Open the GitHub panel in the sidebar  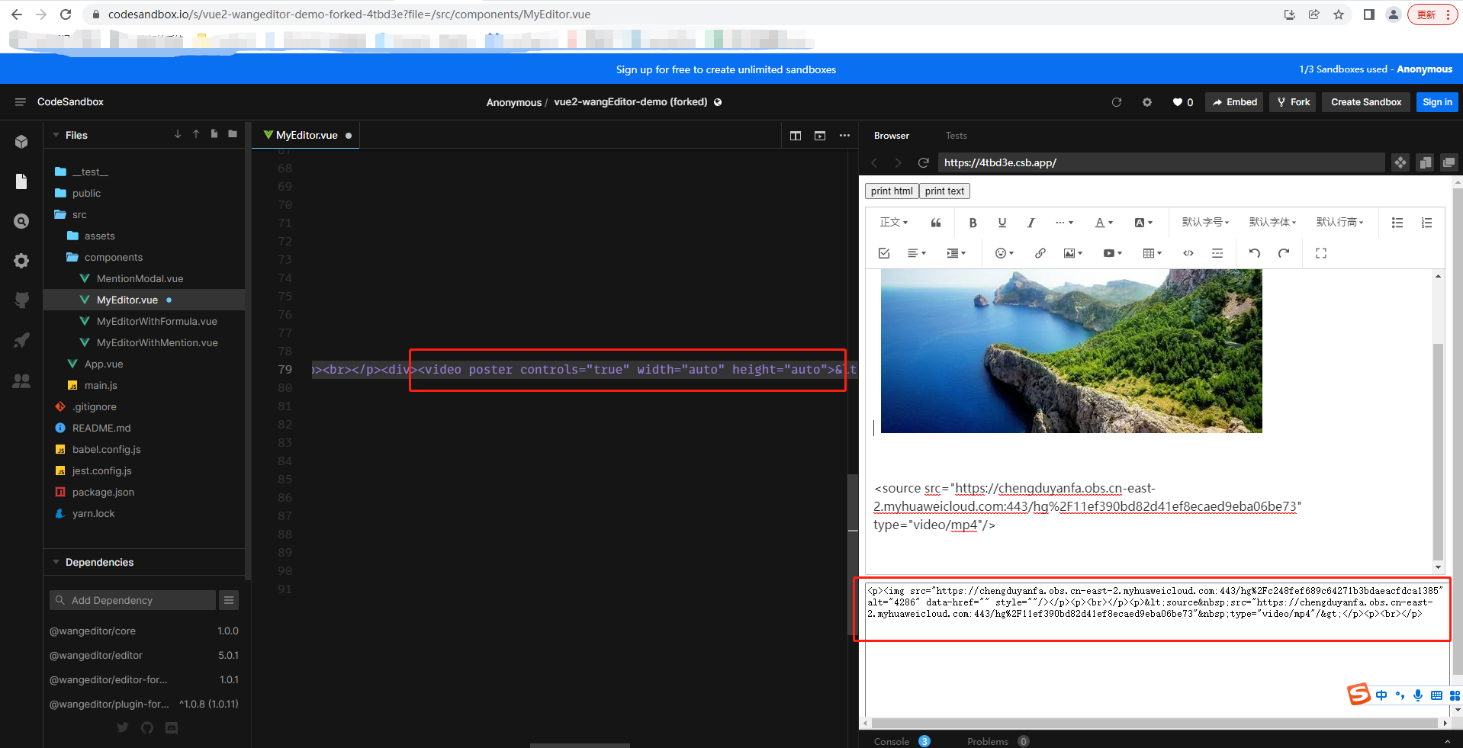[21, 300]
